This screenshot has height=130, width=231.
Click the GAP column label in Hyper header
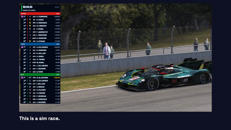pyautogui.click(x=58, y=14)
